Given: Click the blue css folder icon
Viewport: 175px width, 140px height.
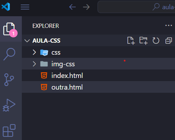Looking at the screenshot, I should coord(44,53).
